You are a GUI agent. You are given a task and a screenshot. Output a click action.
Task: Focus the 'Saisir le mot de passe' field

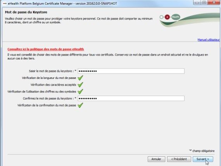pos(131,71)
